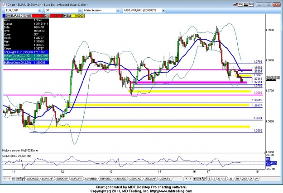Click the 1.36437 level label

(257, 106)
